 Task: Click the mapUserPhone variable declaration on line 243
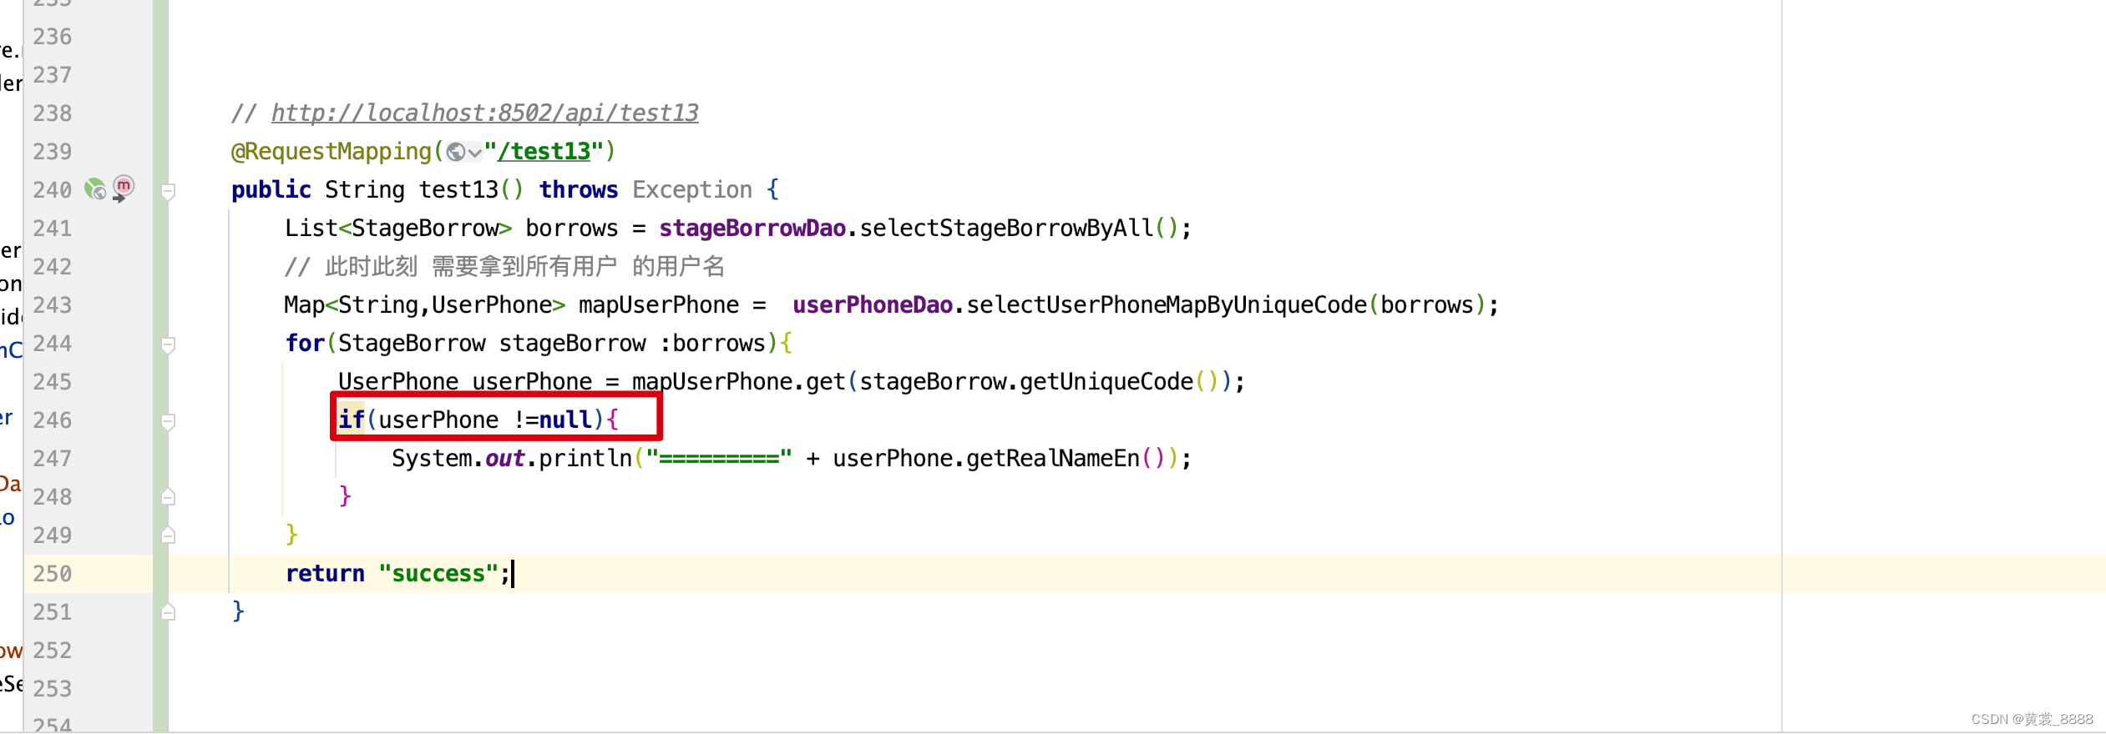pos(659,305)
